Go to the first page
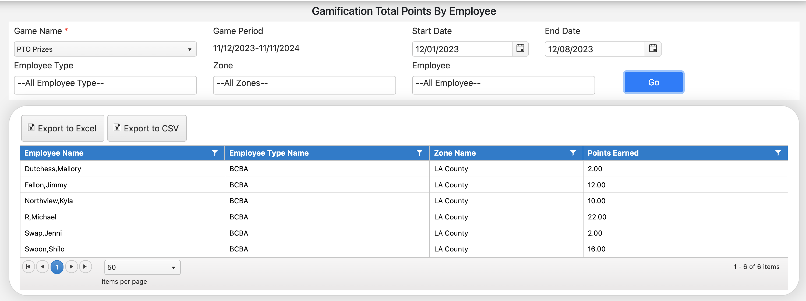 [28, 267]
